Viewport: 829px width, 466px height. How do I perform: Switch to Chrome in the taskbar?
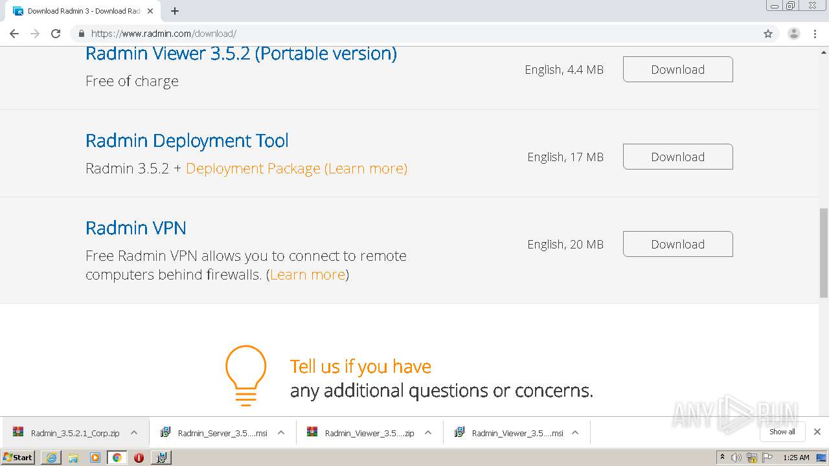point(117,458)
